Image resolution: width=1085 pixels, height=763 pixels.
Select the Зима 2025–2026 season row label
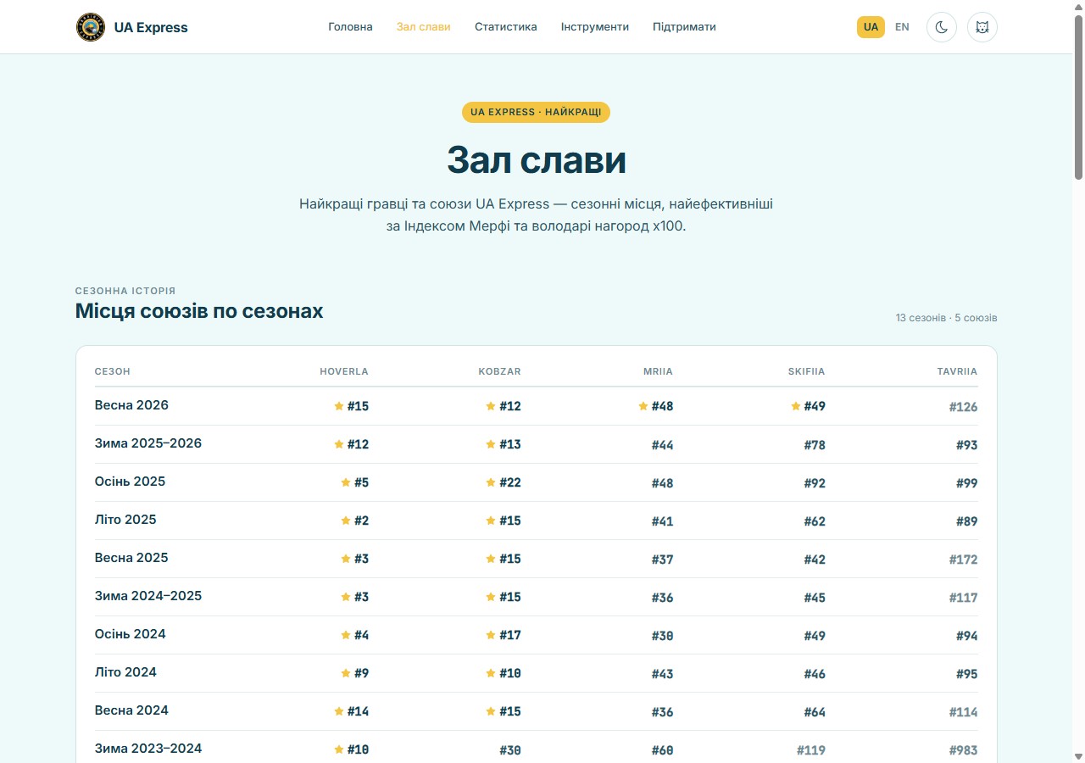tap(148, 443)
